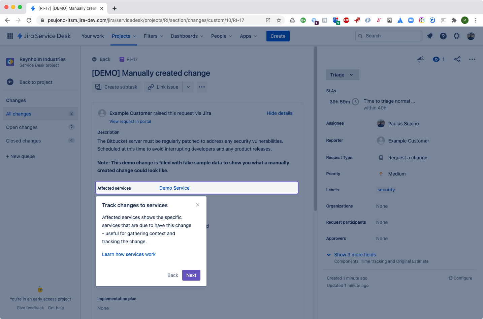Share issue RI-17 via share icon

pos(457,59)
